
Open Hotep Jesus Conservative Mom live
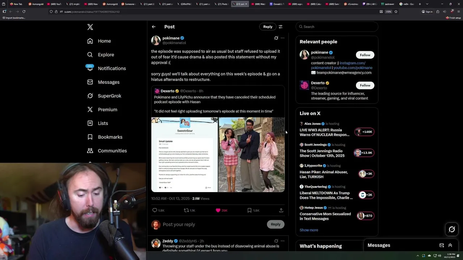click(337, 213)
